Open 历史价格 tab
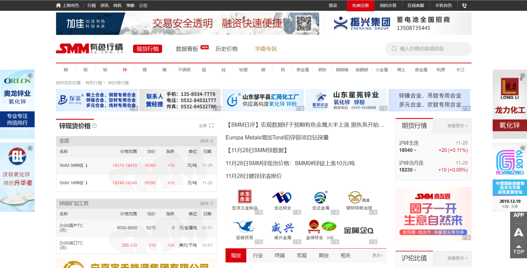This screenshot has width=527, height=268. (x=227, y=49)
